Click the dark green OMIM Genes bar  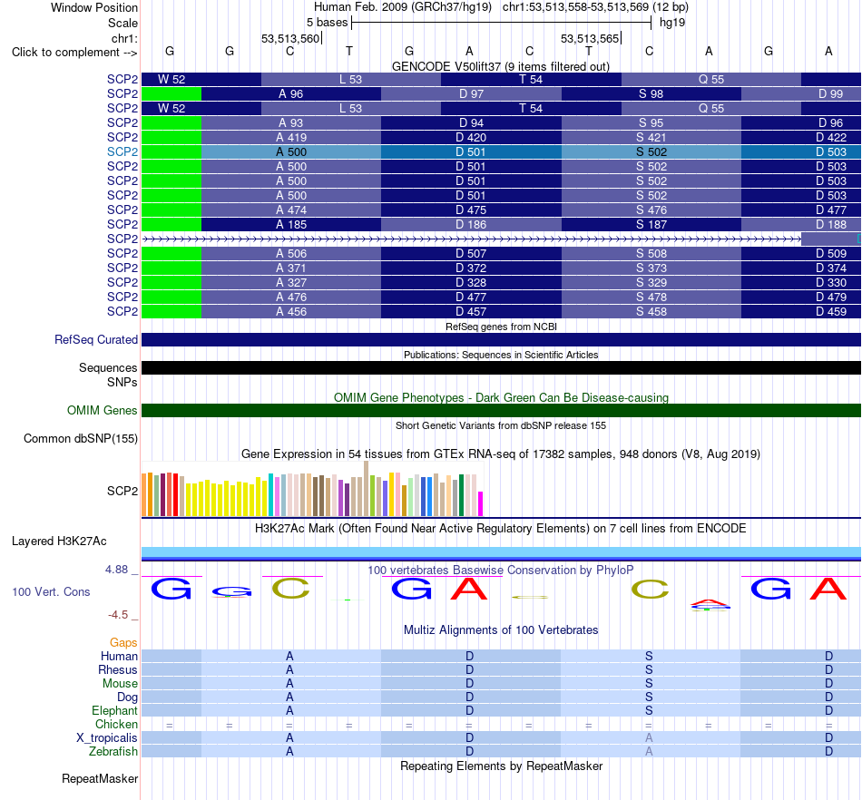coord(501,411)
